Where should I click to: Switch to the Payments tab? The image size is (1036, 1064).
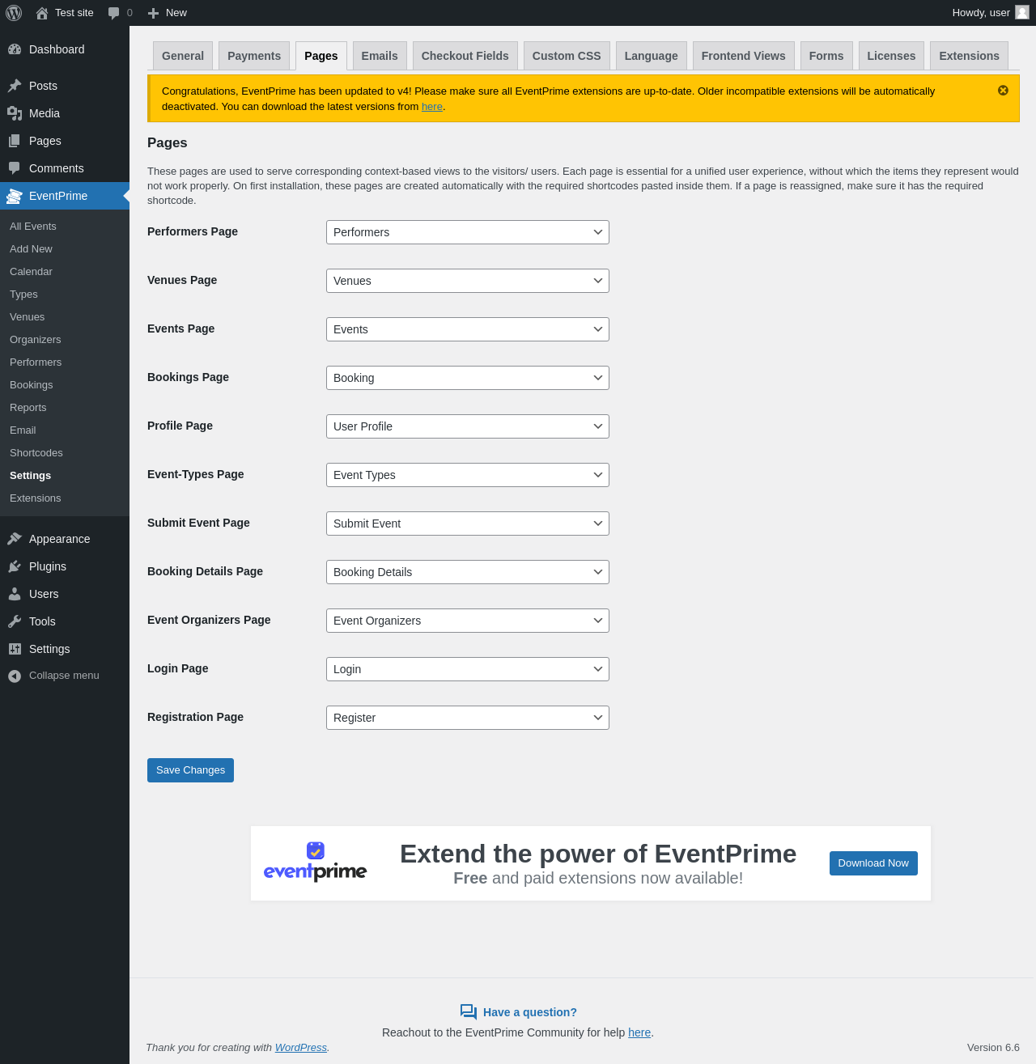(254, 56)
